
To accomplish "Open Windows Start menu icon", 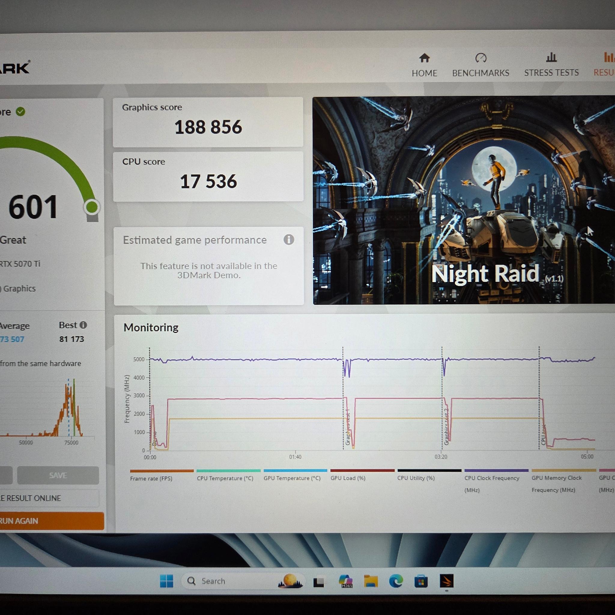I will pos(166,581).
